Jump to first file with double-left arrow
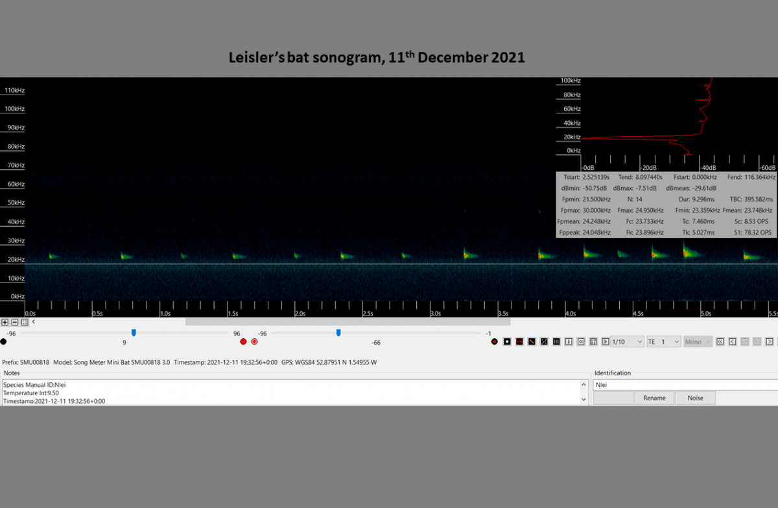Viewport: 778px width, 508px height. click(x=720, y=341)
